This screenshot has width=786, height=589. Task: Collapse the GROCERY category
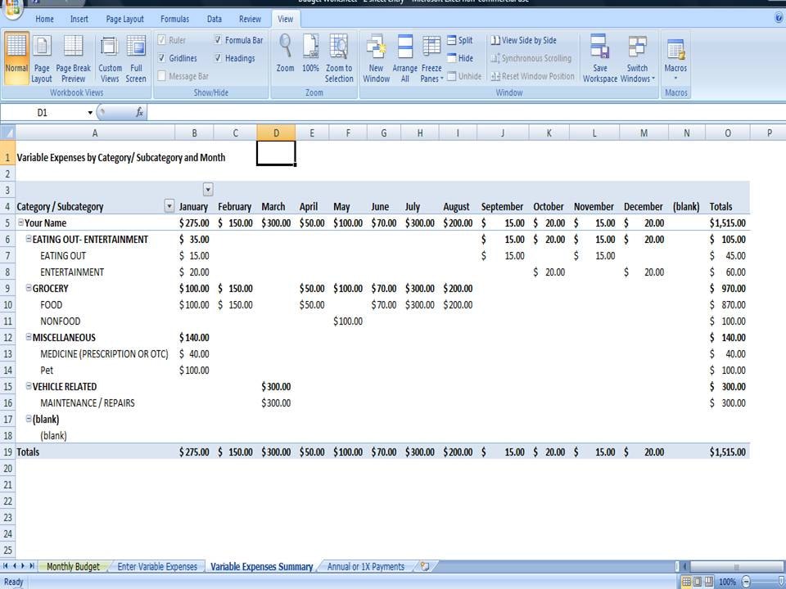coord(27,288)
